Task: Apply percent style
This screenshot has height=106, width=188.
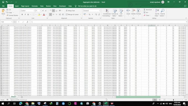Action: click(90, 14)
